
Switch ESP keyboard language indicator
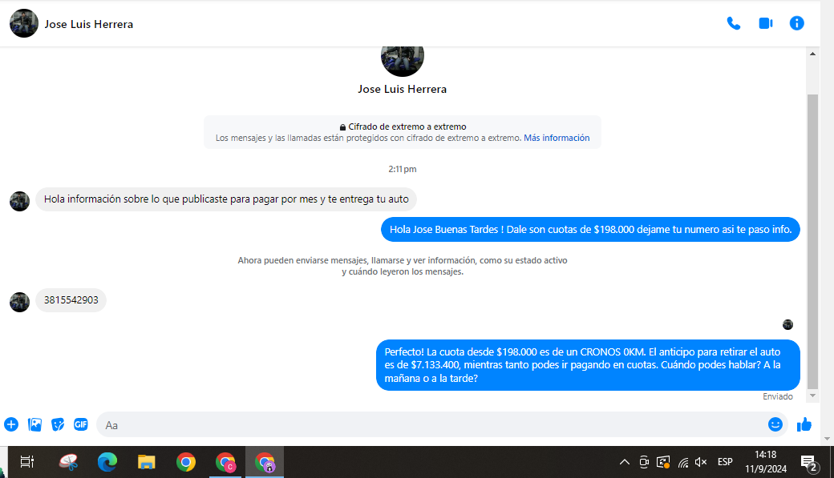click(x=725, y=462)
